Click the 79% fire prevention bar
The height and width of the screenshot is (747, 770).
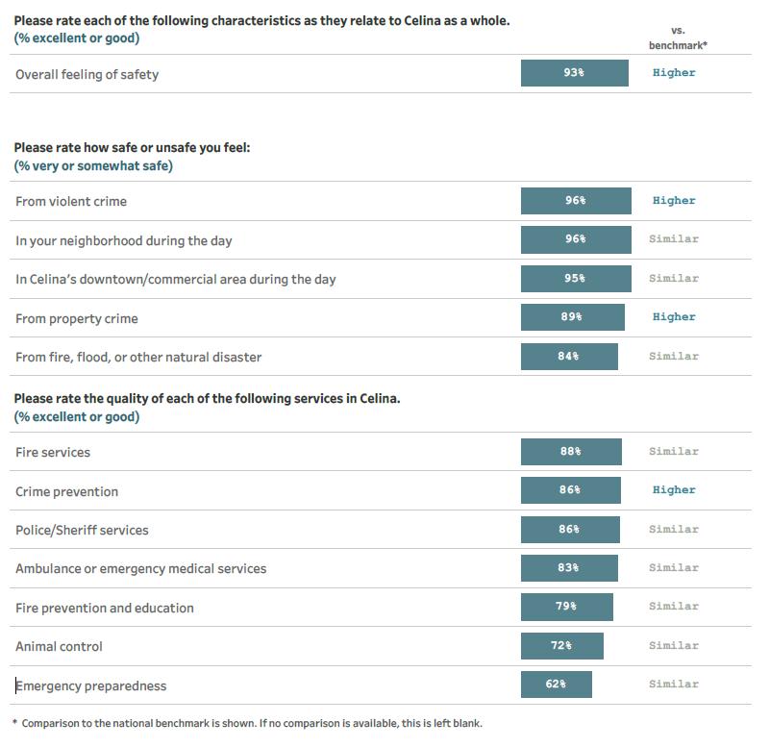tap(566, 607)
